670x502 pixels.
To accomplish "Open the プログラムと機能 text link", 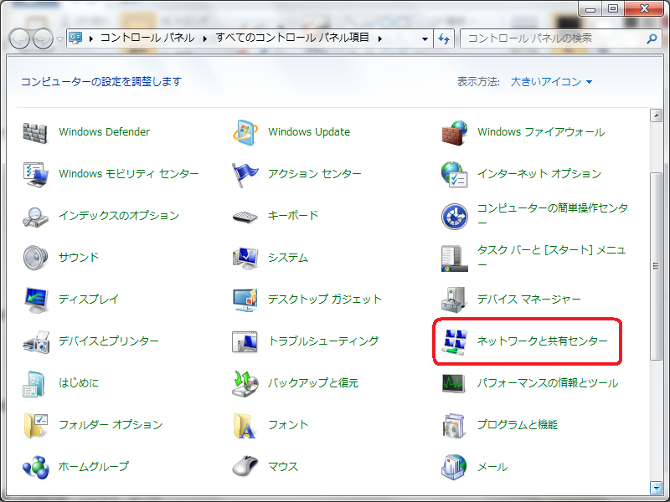I will click(517, 425).
